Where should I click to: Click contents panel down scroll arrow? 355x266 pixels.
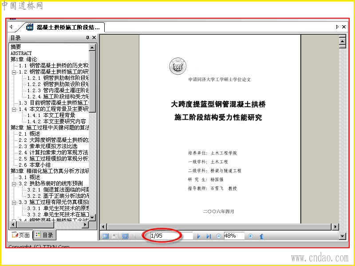pos(92,218)
